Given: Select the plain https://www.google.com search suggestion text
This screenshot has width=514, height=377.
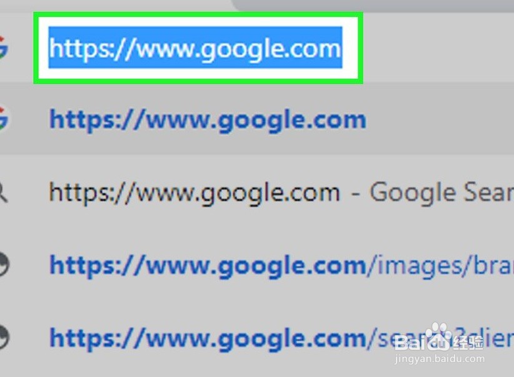Looking at the screenshot, I should pos(194,193).
